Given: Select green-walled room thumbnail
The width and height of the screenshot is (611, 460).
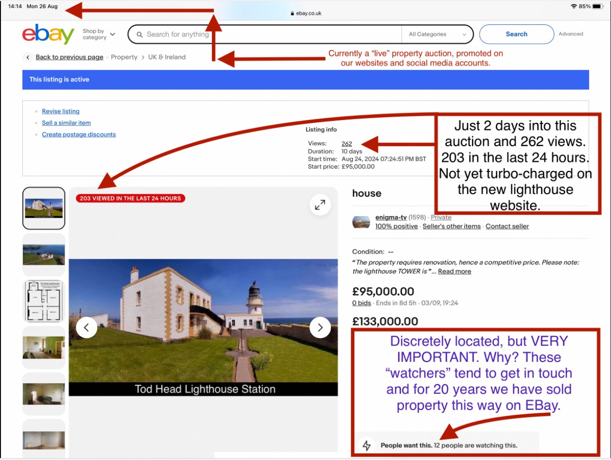Looking at the screenshot, I should tap(44, 347).
